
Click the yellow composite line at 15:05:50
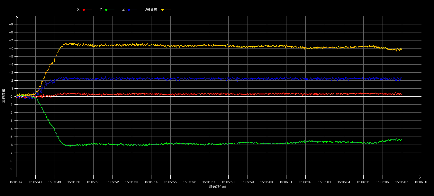point(74,44)
